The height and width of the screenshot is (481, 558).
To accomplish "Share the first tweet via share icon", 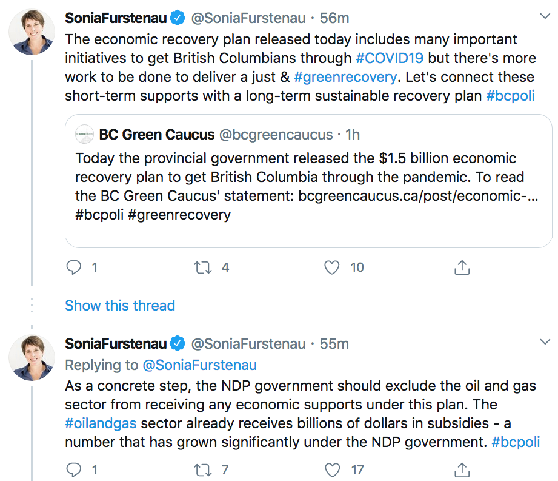I will coord(462,267).
